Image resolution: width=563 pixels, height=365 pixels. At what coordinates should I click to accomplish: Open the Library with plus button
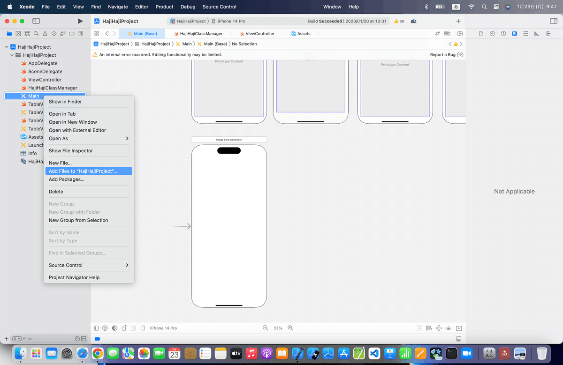pyautogui.click(x=458, y=21)
